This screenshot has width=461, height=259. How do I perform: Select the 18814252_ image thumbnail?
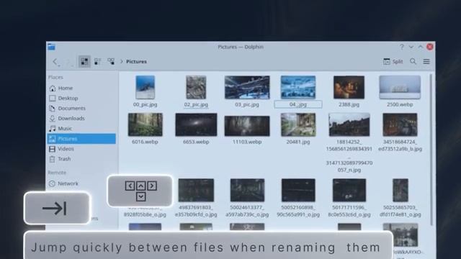tap(349, 124)
